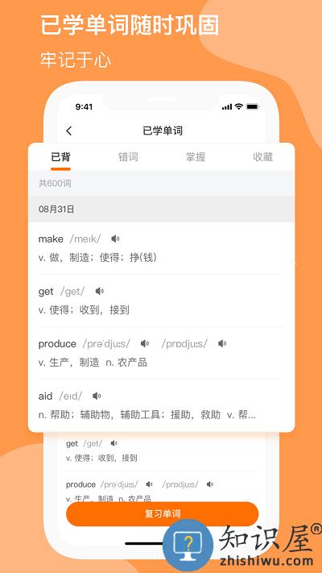Tap the Wi-Fi status bar icon
The image size is (322, 573).
(239, 106)
